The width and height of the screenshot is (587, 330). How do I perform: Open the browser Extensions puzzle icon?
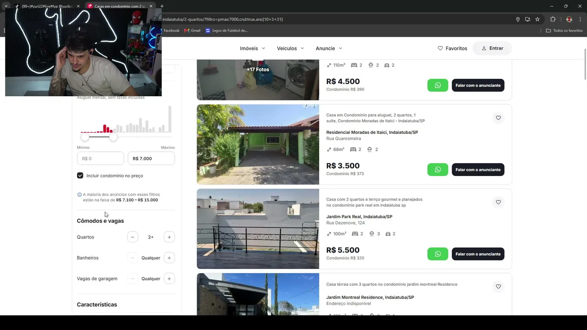point(553,19)
